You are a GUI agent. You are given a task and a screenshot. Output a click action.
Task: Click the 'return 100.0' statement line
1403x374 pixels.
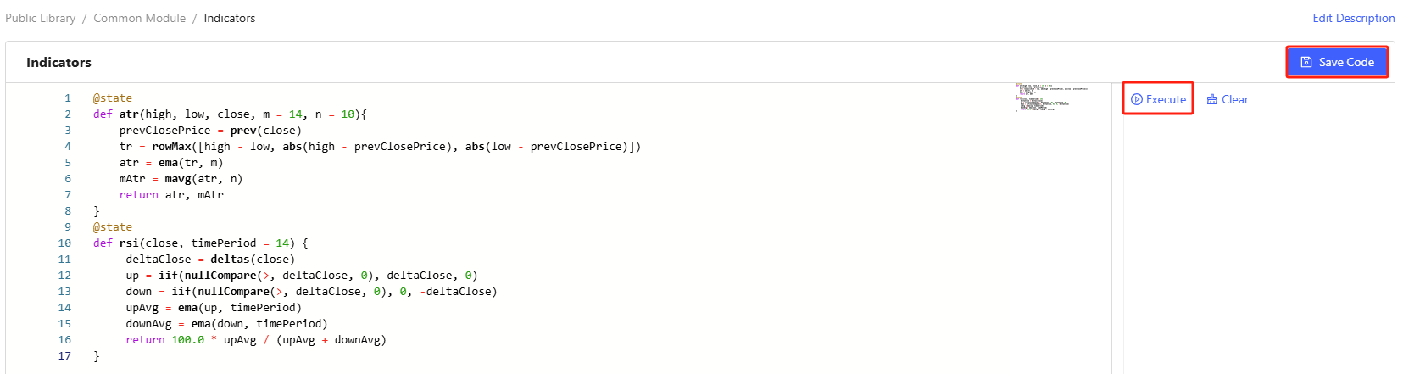[255, 340]
